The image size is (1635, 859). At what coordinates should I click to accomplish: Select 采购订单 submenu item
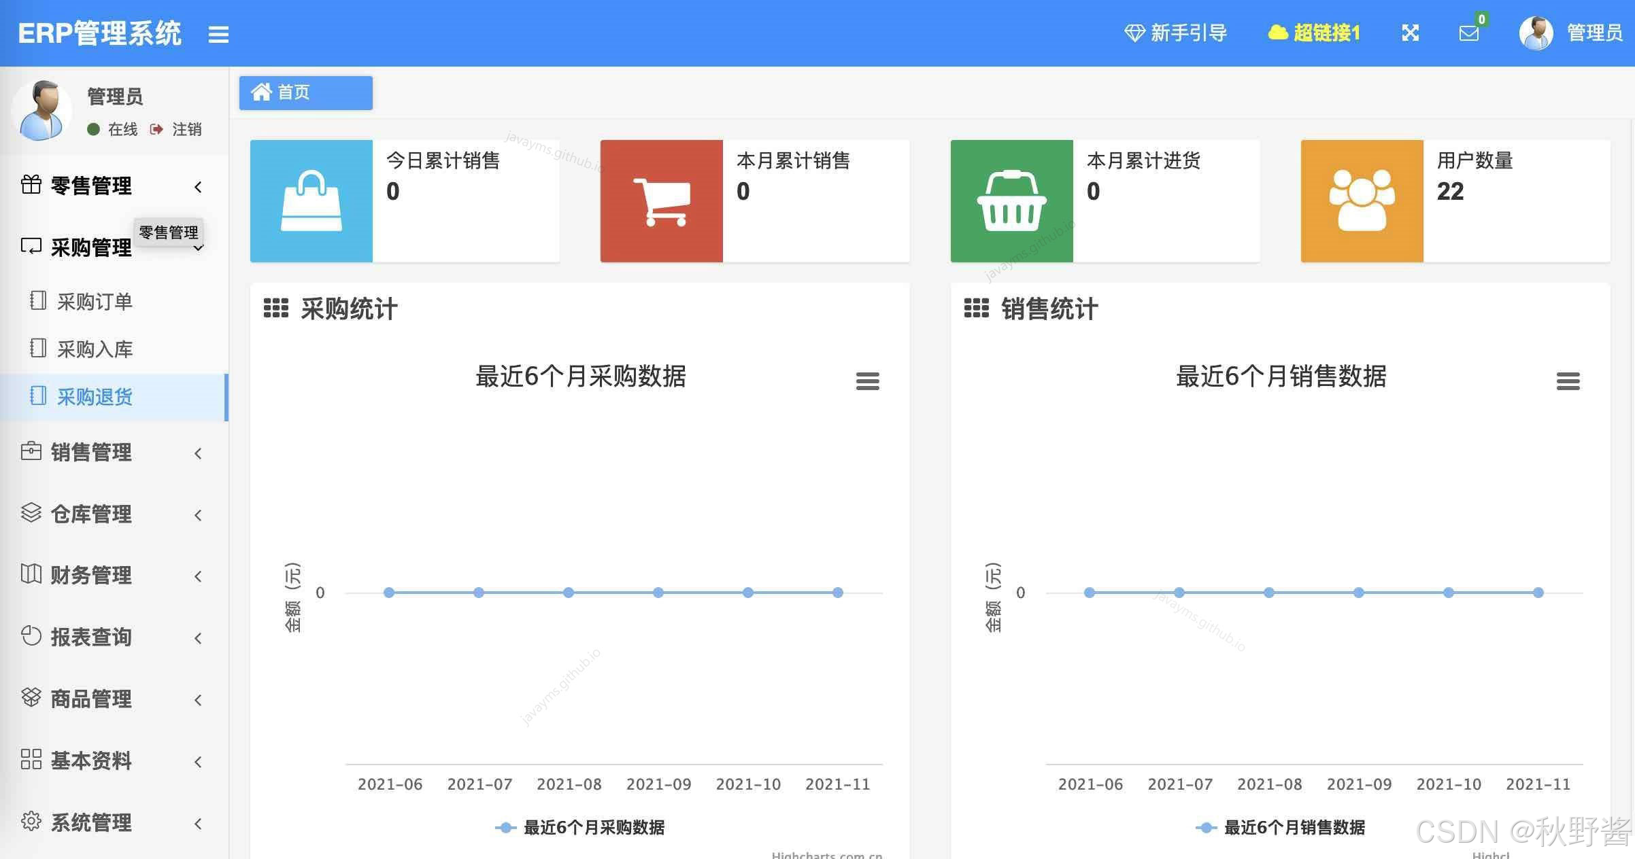tap(95, 302)
